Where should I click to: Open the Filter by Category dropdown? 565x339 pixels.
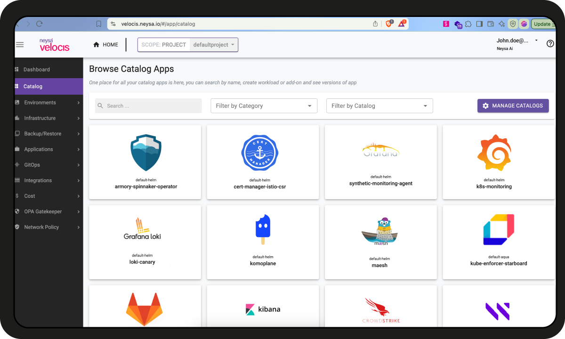pos(264,106)
